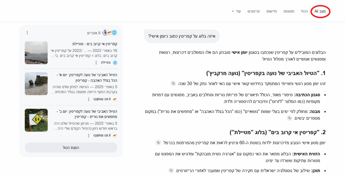The image size is (345, 176).
Task: Click the bold 'יומן אישי' in the intro paragraph
Action: 239,53
